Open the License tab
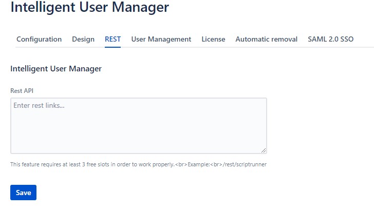374x211 pixels. coord(213,39)
